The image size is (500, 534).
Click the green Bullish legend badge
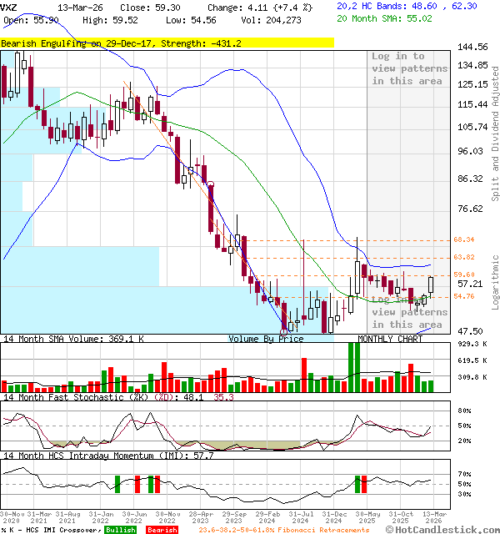(x=120, y=529)
